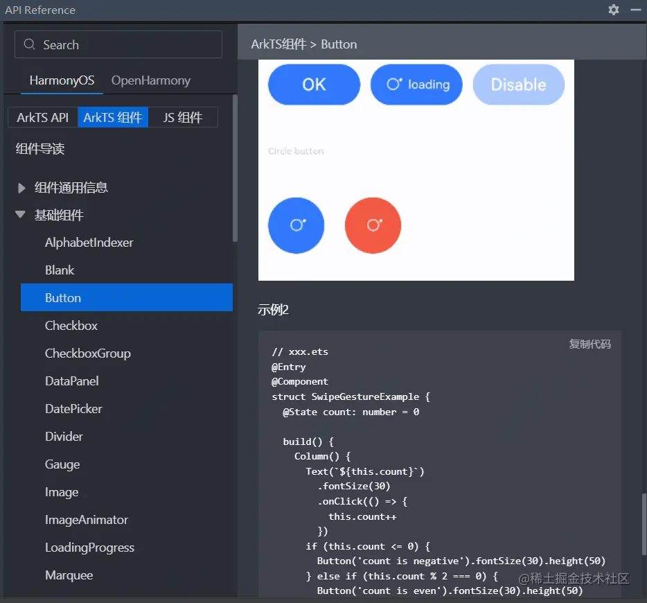Select the JS 组件 tab
Viewport: 647px width, 603px height.
pyautogui.click(x=183, y=118)
